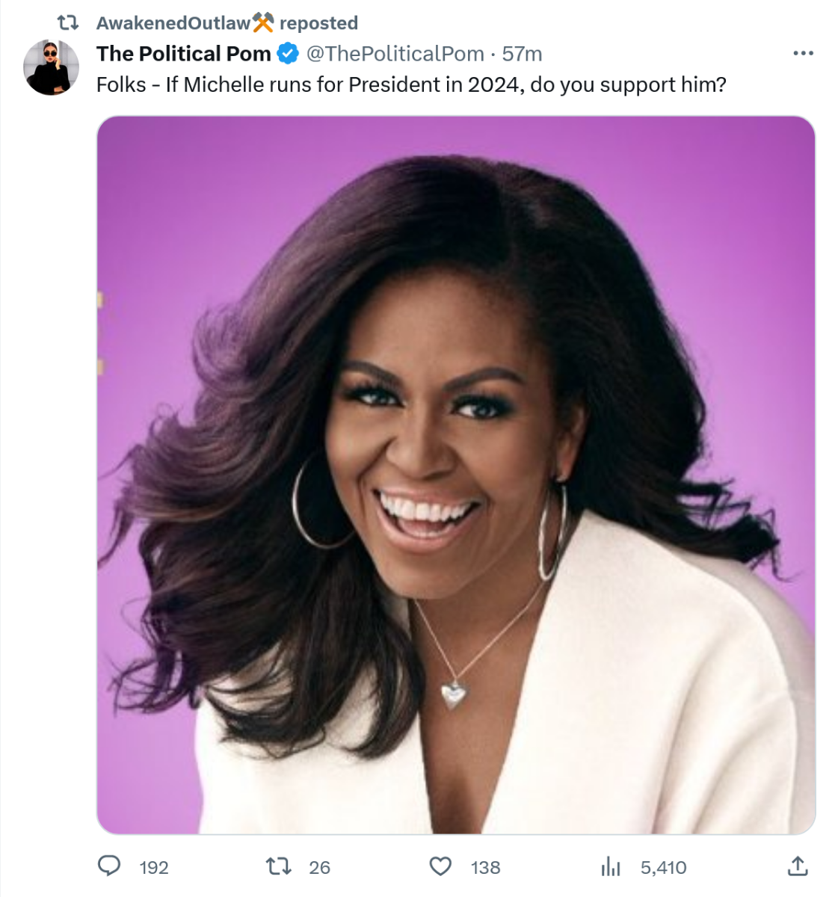Image resolution: width=838 pixels, height=897 pixels.
Task: Open AwakenedOutlaw's profile from reposted label
Action: click(173, 23)
